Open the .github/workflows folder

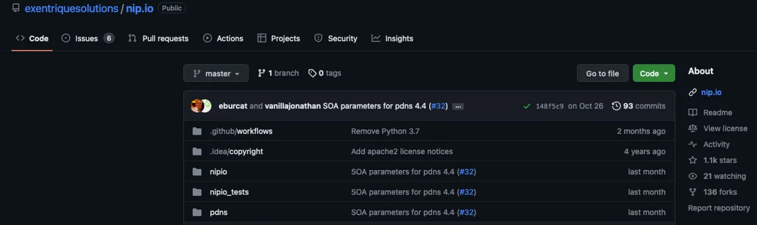[241, 131]
